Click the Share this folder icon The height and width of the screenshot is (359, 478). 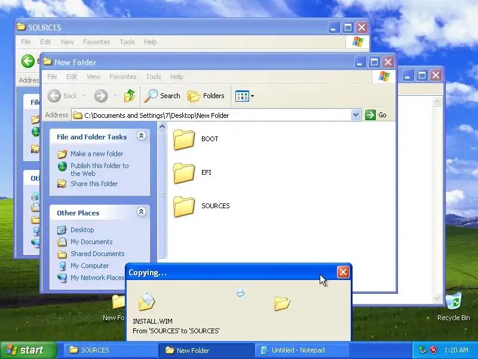pos(62,184)
